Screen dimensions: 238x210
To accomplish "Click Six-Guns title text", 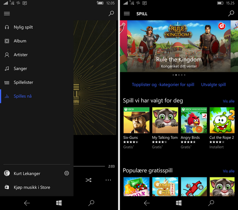I will point(131,138).
